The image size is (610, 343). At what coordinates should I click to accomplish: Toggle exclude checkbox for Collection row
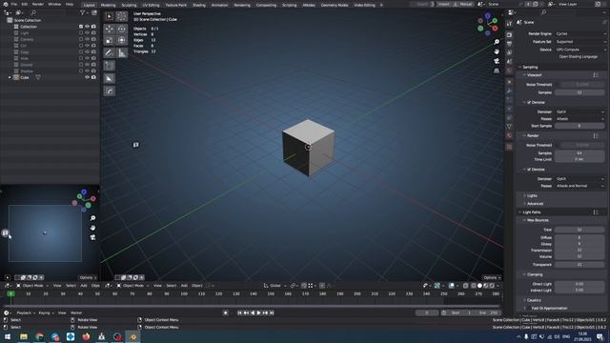pos(81,27)
